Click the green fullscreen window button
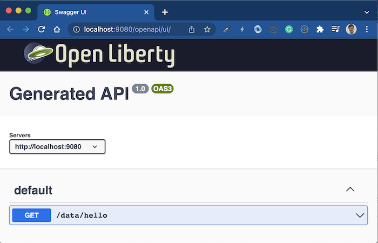The image size is (378, 243). 29,11
